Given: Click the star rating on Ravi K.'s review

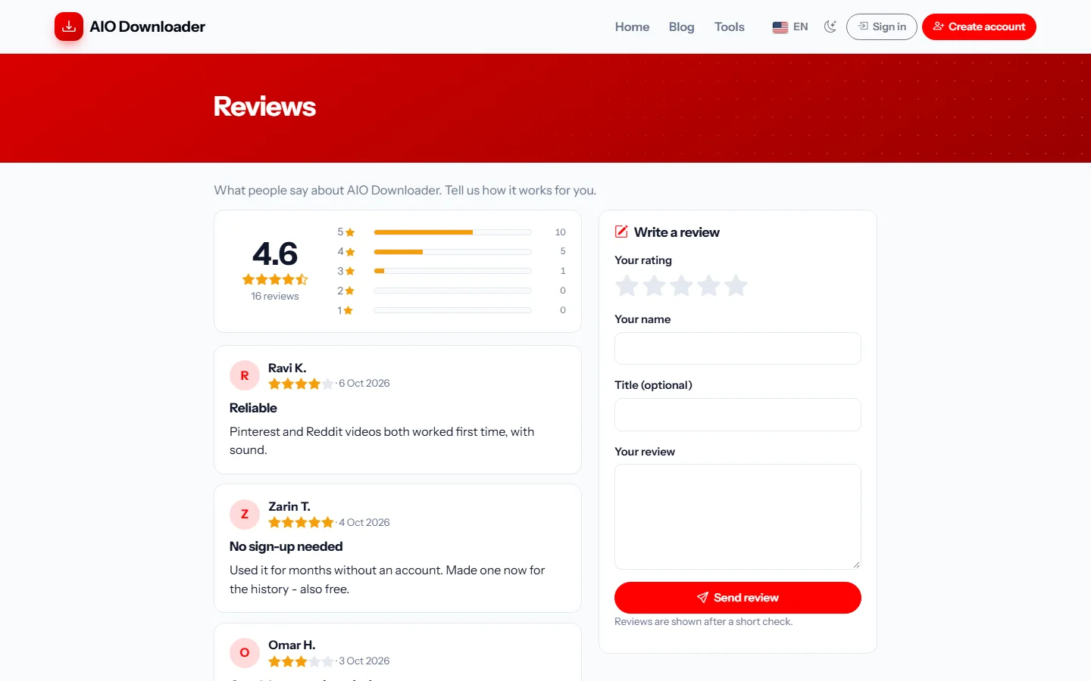Looking at the screenshot, I should pyautogui.click(x=301, y=384).
